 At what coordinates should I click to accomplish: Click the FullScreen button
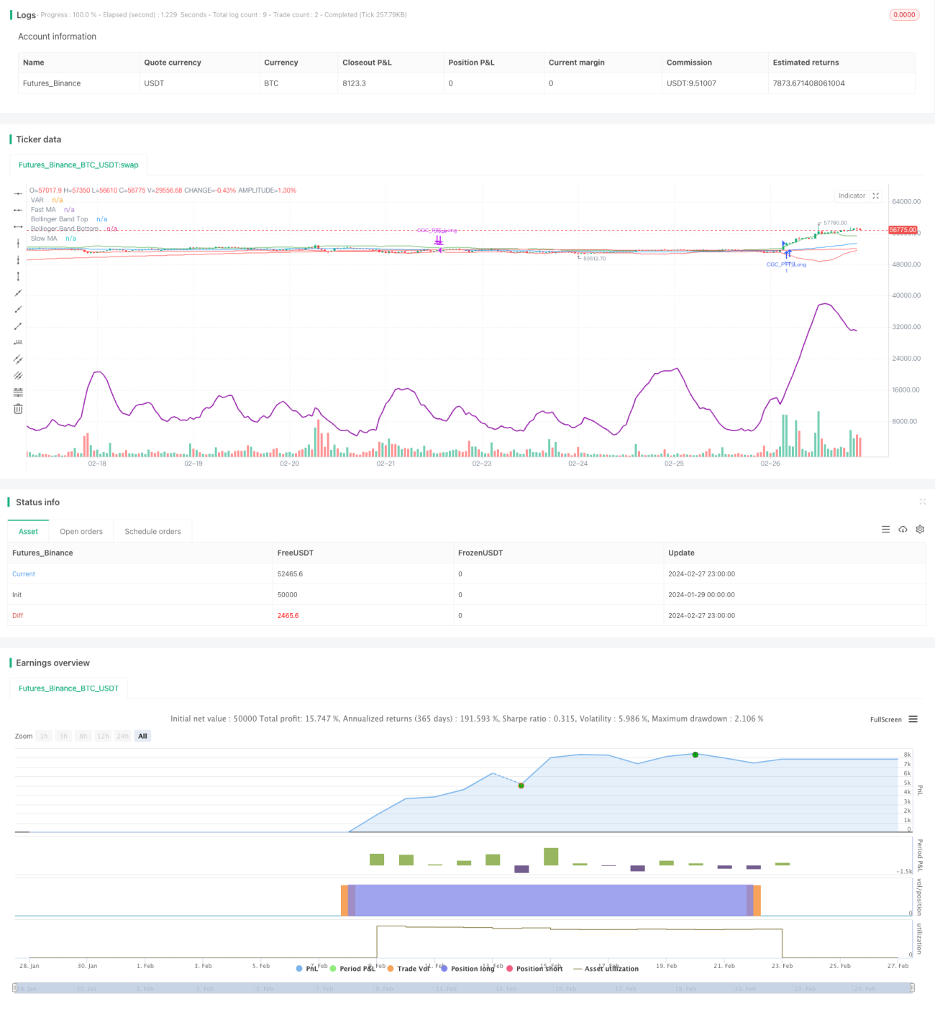point(885,719)
